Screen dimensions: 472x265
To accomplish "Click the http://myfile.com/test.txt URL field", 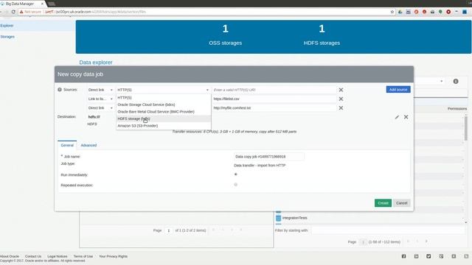I will click(x=274, y=108).
